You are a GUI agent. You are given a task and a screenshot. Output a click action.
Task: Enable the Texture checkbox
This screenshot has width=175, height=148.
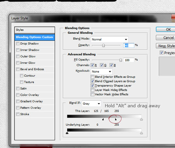tap(21, 82)
